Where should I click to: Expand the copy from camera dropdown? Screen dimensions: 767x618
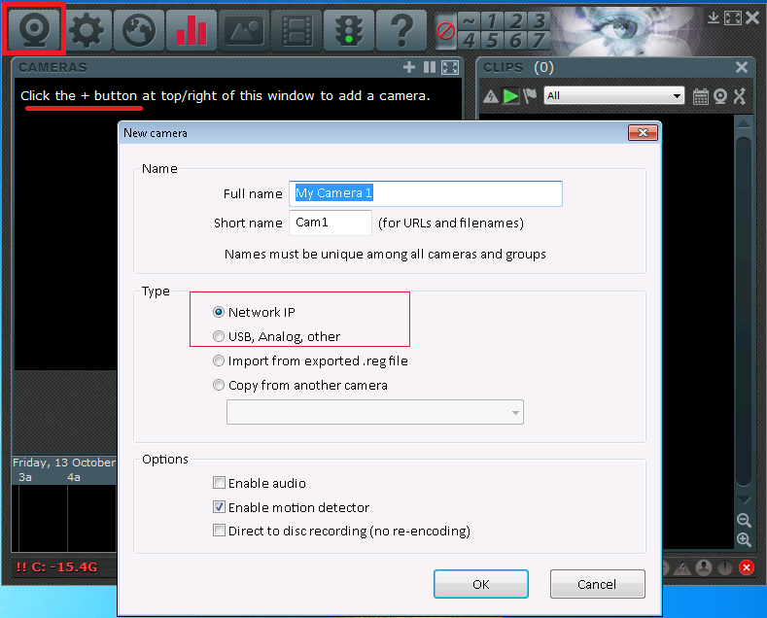375,412
